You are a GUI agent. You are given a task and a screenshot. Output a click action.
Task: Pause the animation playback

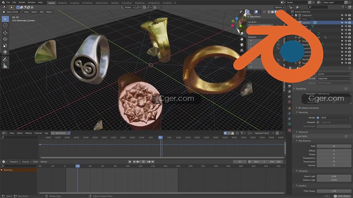point(144,162)
